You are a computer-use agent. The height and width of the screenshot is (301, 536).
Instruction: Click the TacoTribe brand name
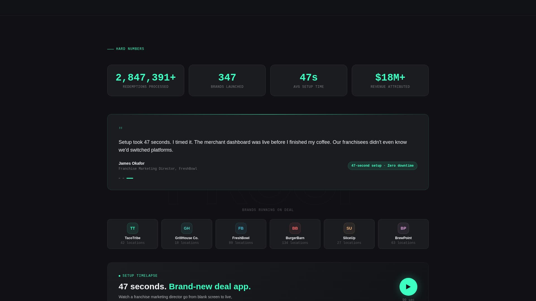point(133,238)
